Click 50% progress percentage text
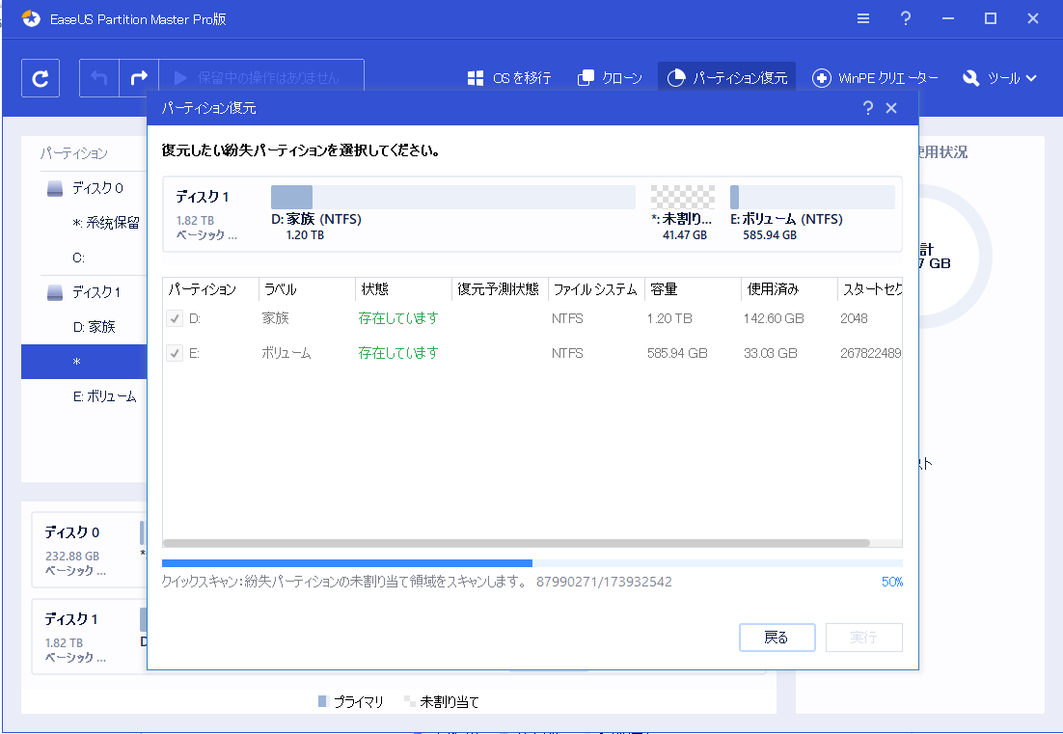This screenshot has height=734, width=1063. (x=892, y=582)
